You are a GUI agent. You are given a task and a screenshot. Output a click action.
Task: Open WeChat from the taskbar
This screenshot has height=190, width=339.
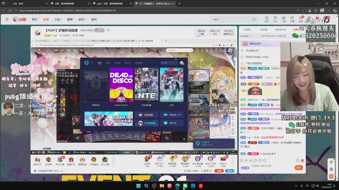pyautogui.click(x=185, y=186)
